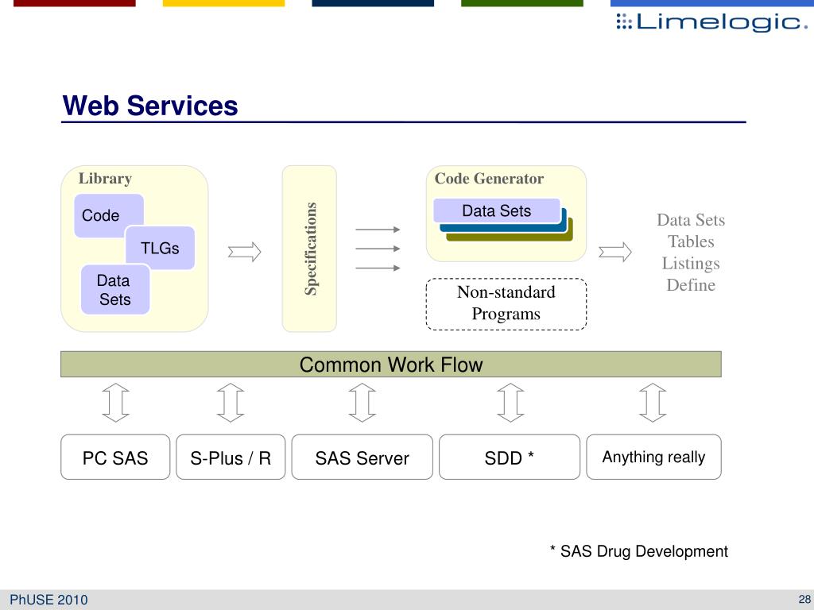Select the SDD * box
The height and width of the screenshot is (610, 814).
510,457
